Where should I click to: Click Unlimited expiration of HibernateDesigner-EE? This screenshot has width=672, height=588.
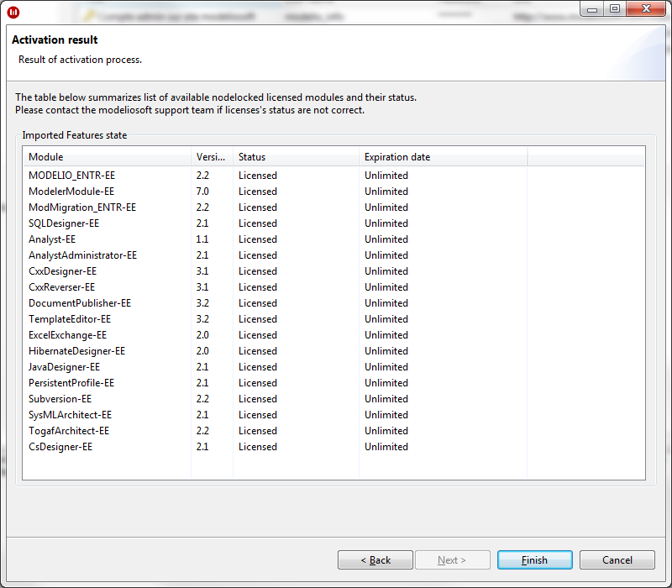pyautogui.click(x=386, y=350)
